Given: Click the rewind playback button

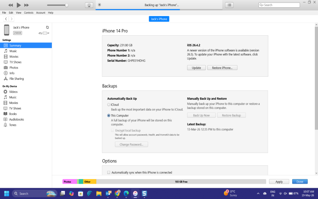Looking at the screenshot, I should point(11,5).
